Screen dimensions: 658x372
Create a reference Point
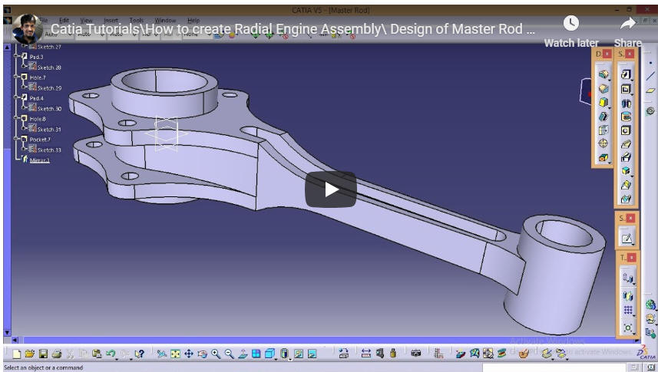(x=650, y=63)
